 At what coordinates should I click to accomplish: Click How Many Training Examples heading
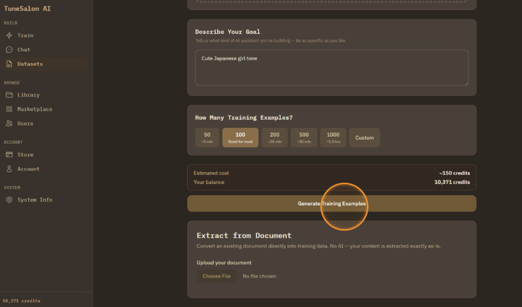pyautogui.click(x=244, y=118)
